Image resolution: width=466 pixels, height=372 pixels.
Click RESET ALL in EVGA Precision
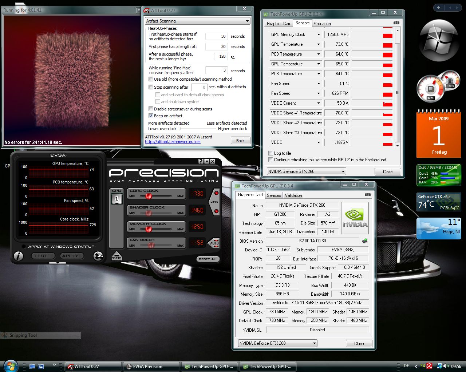[208, 259]
